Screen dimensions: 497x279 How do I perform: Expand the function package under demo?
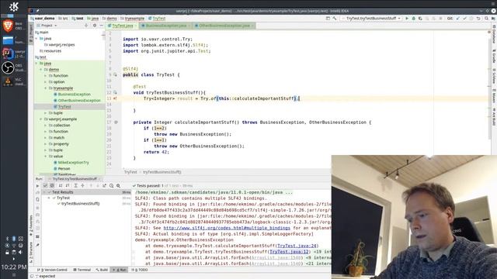pos(46,76)
